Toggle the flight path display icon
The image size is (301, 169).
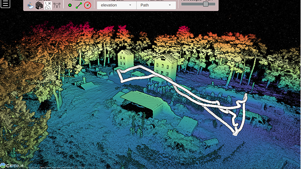tap(48, 6)
